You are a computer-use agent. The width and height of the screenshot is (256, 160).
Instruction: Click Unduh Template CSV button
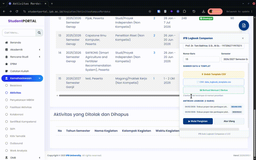click(x=214, y=74)
